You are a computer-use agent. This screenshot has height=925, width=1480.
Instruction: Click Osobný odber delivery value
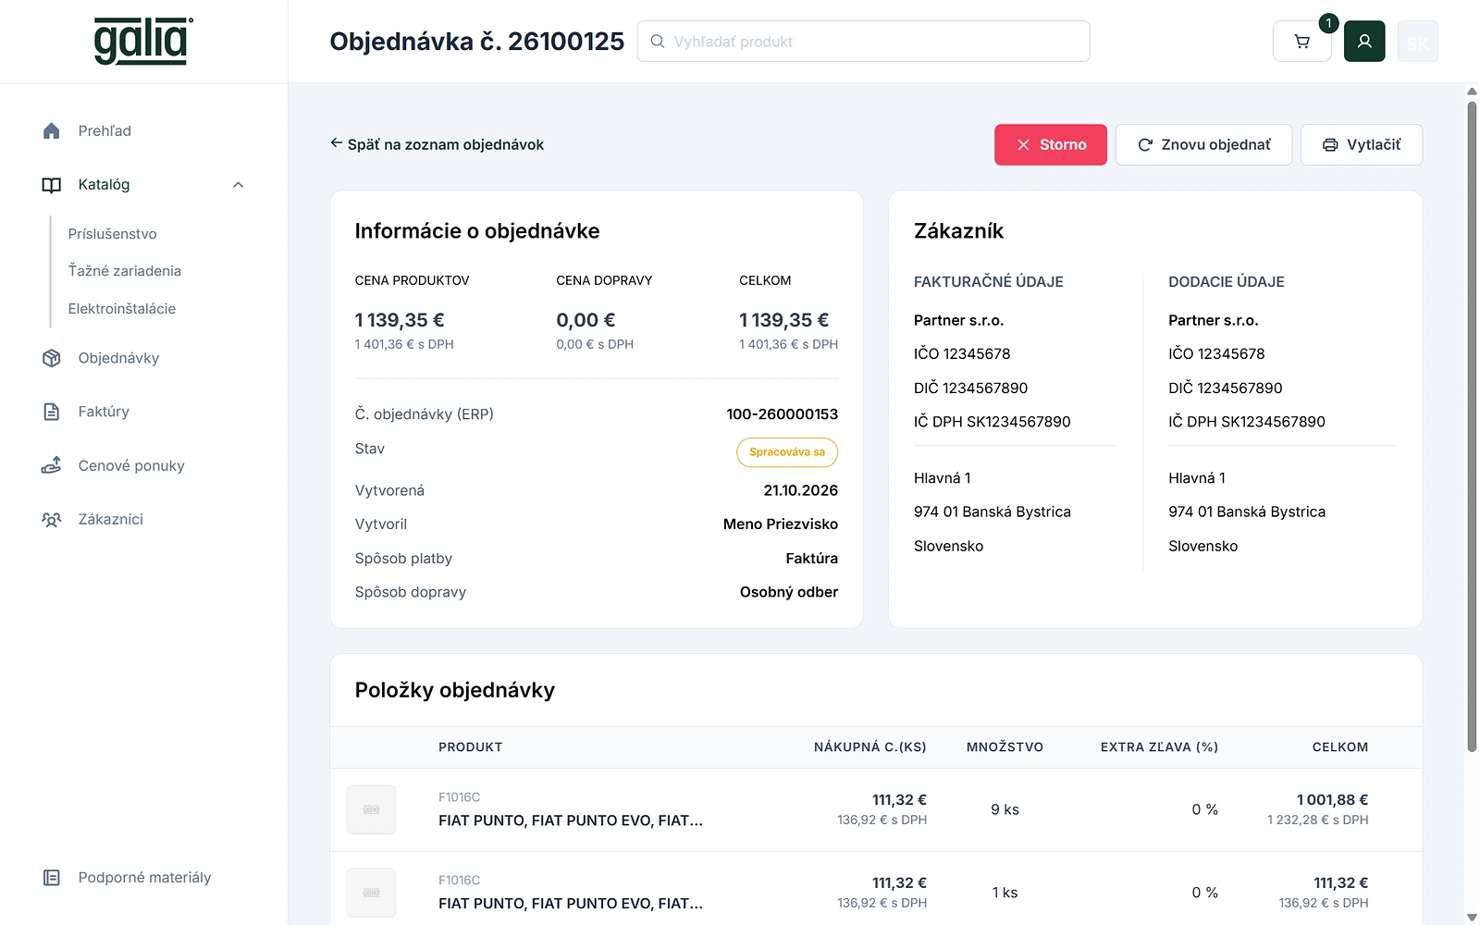789,592
